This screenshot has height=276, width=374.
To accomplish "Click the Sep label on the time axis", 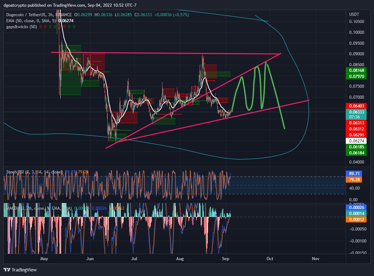I will click(225, 259).
